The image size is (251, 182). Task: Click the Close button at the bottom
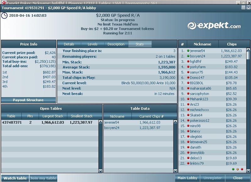(238, 178)
